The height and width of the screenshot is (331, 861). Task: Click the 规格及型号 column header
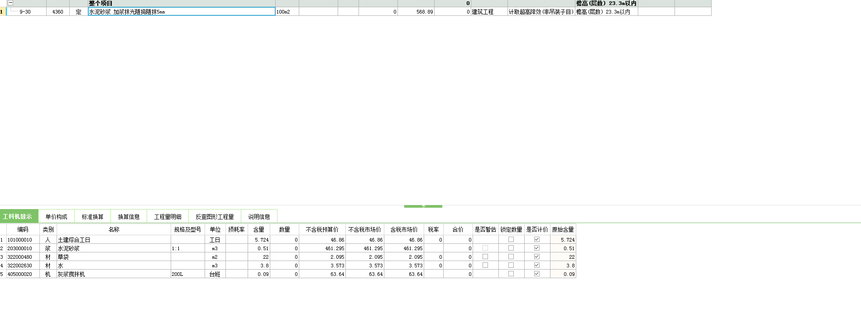(187, 229)
